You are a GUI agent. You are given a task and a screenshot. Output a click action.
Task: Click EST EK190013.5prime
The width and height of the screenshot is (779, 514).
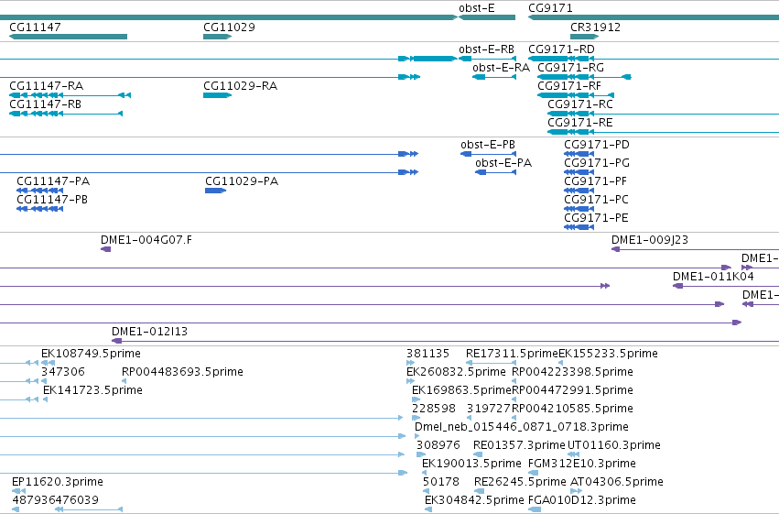pos(424,473)
